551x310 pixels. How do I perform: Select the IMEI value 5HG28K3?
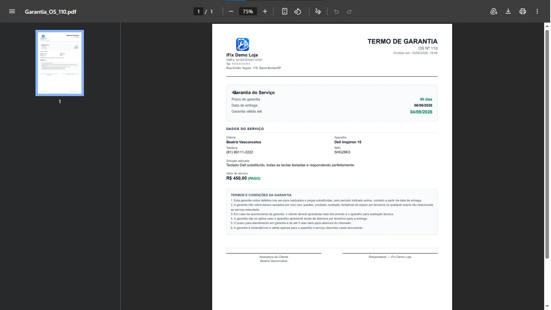point(342,152)
